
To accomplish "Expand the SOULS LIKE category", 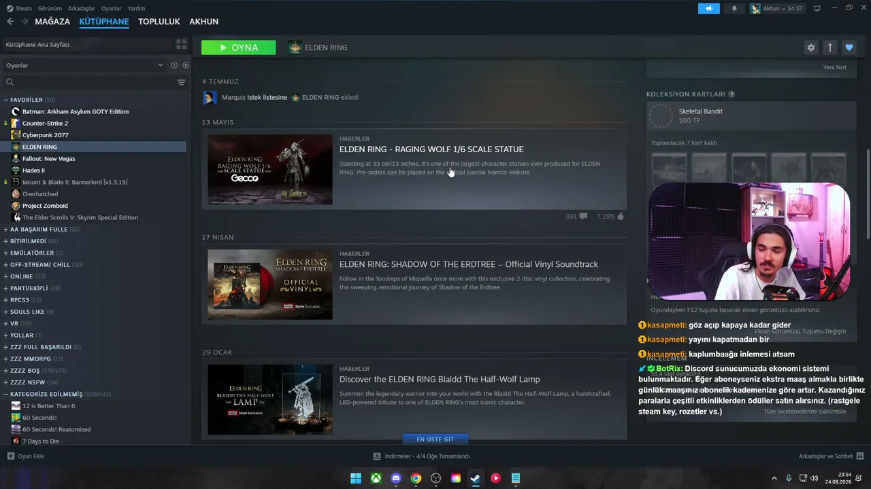I will point(6,312).
